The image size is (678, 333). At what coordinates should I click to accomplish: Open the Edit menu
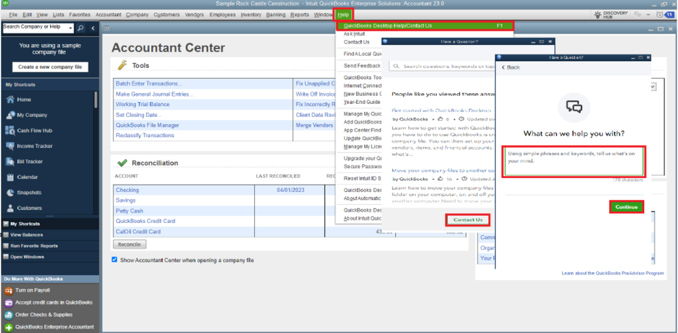(27, 15)
